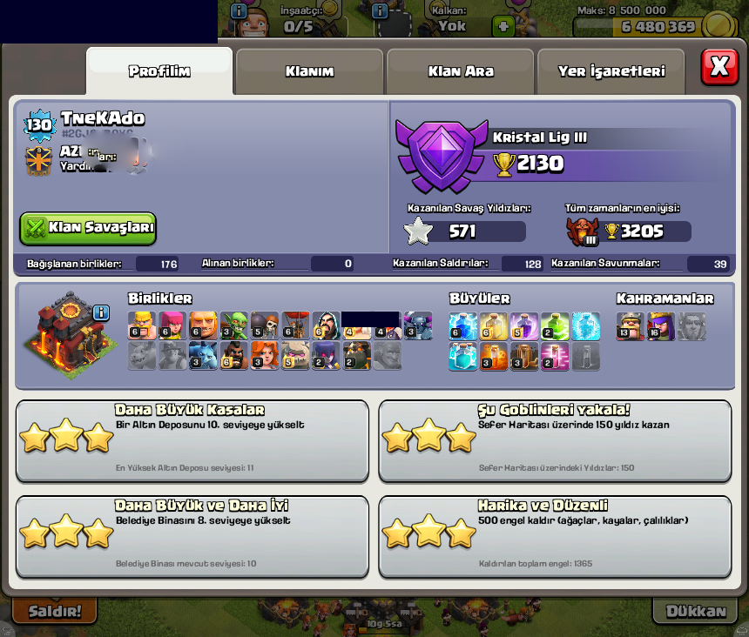Screen dimensions: 749x637
Task: Select the Barbarian King hero icon
Action: [630, 326]
